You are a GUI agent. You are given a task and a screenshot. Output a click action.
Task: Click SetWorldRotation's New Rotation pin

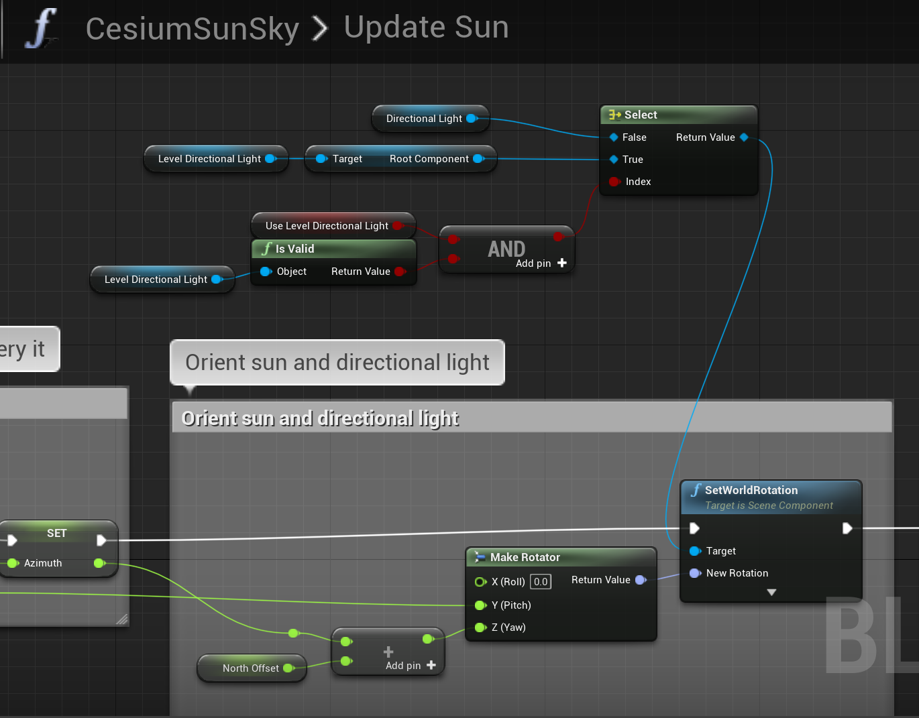(695, 573)
